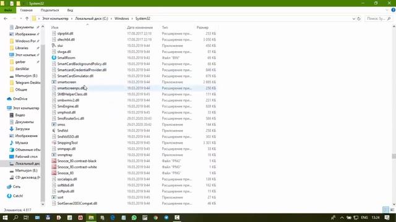The image size is (396, 222).
Task: Open Explorer Help question mark icon
Action: (394, 10)
